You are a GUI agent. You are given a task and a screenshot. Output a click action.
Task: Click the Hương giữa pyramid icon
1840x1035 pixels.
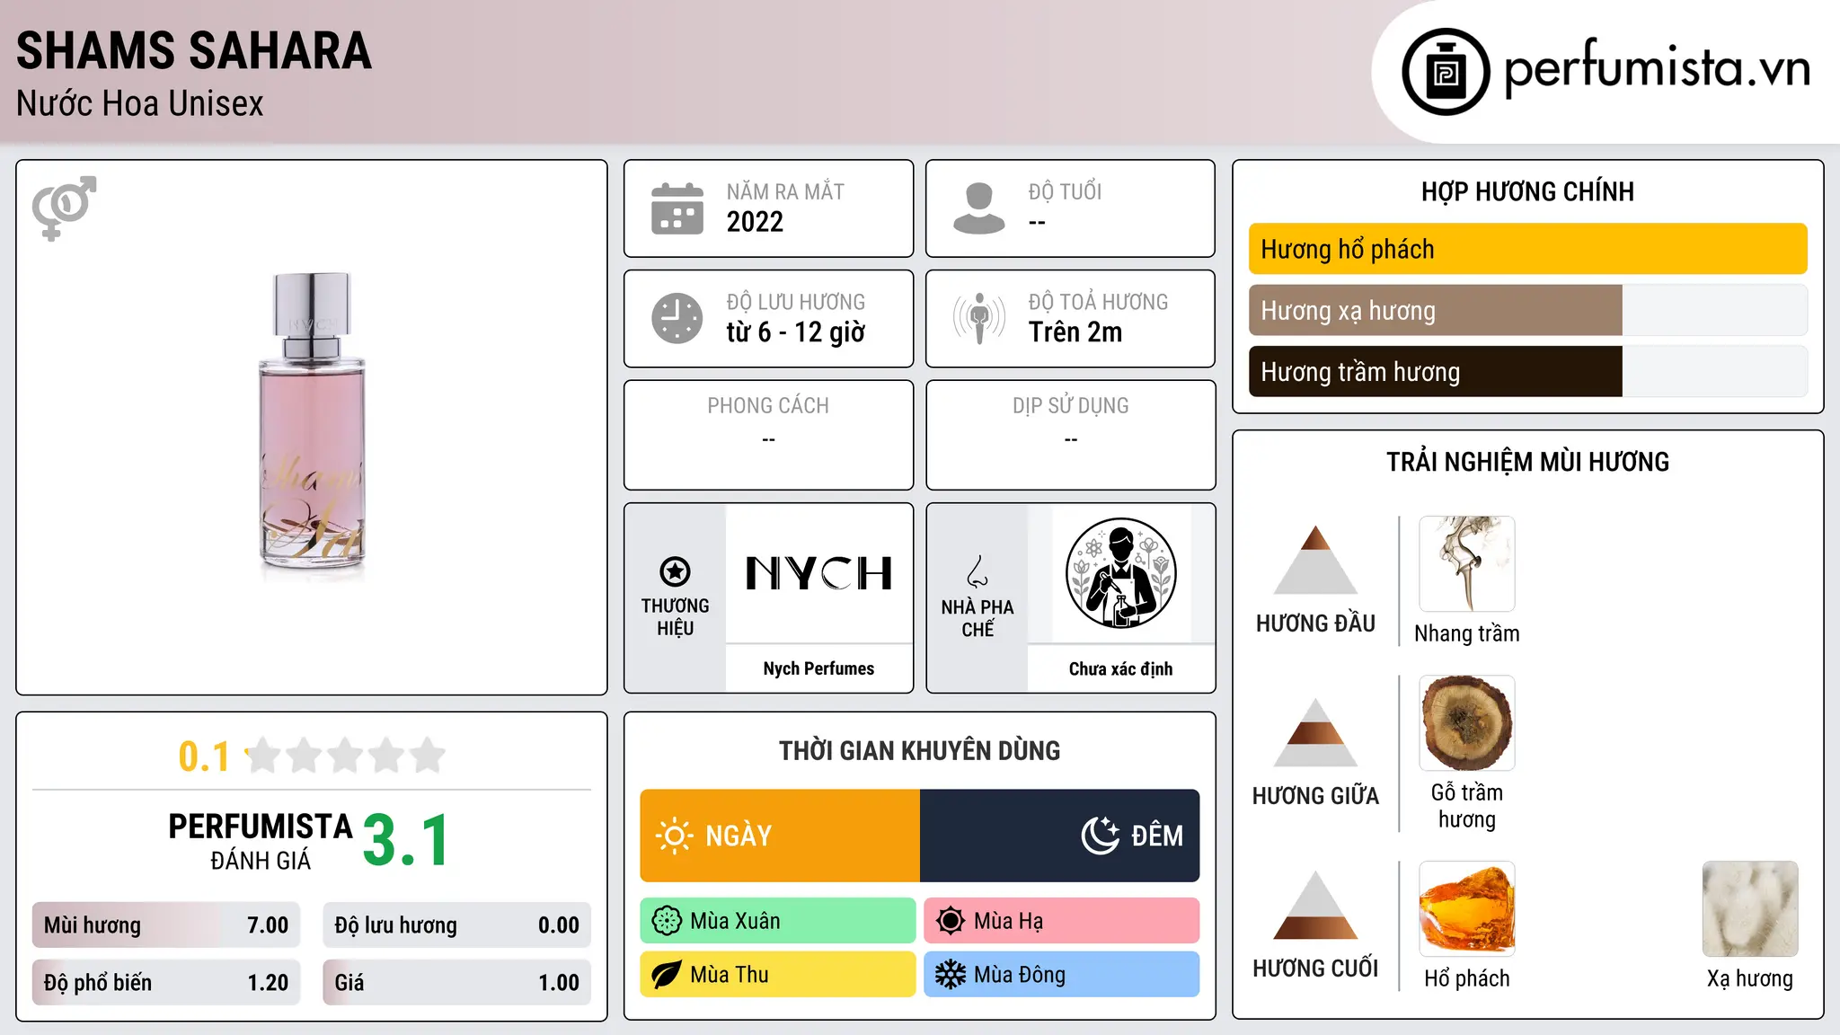point(1315,732)
